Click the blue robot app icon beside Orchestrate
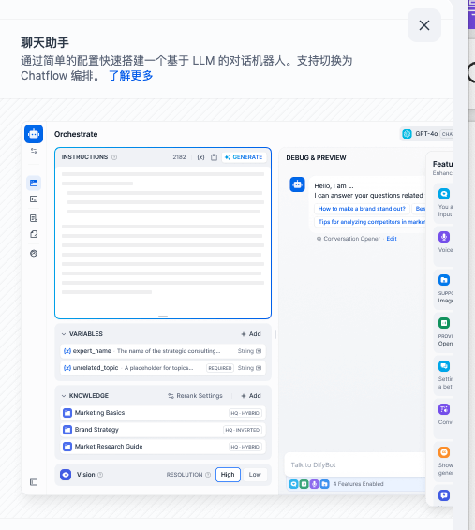 click(x=34, y=134)
